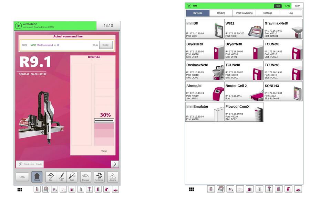Open the Test magnifier icon

(x=72, y=177)
